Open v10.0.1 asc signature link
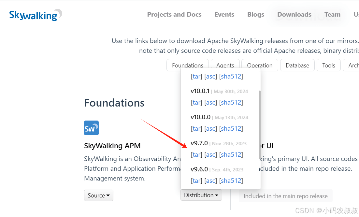 click(x=211, y=103)
